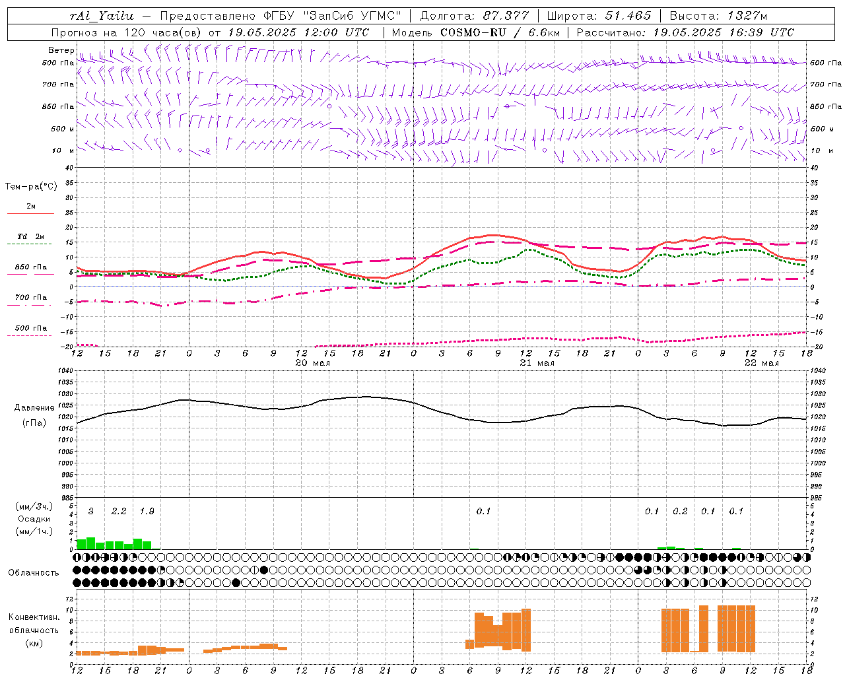845x676 pixels.
Task: Click the station name rAl_Yailu
Action: pos(102,16)
